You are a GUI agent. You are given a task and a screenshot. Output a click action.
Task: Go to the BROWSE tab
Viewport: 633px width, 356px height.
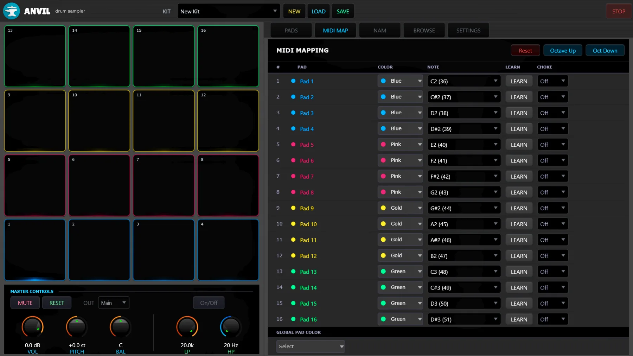click(424, 31)
